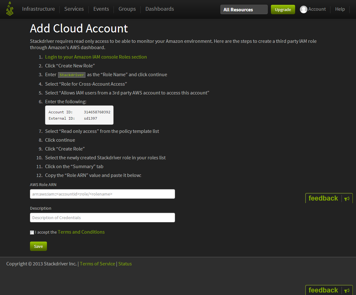Click the Copyright 2013 Stackdriver Inc. text

pyautogui.click(x=41, y=264)
